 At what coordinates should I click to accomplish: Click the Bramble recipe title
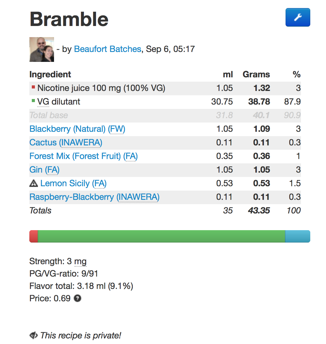tap(69, 19)
